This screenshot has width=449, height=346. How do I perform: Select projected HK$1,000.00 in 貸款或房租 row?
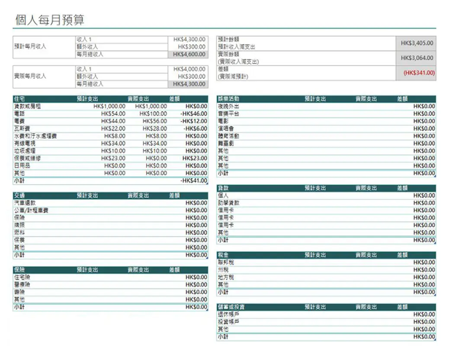click(x=109, y=106)
